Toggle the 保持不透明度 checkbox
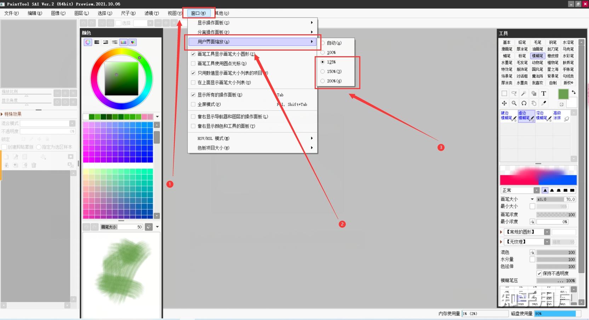 tap(540, 273)
